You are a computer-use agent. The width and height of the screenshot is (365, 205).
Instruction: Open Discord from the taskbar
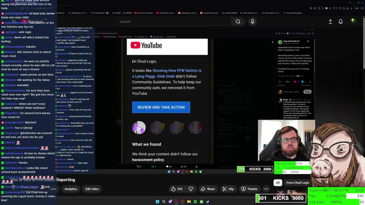(x=170, y=202)
